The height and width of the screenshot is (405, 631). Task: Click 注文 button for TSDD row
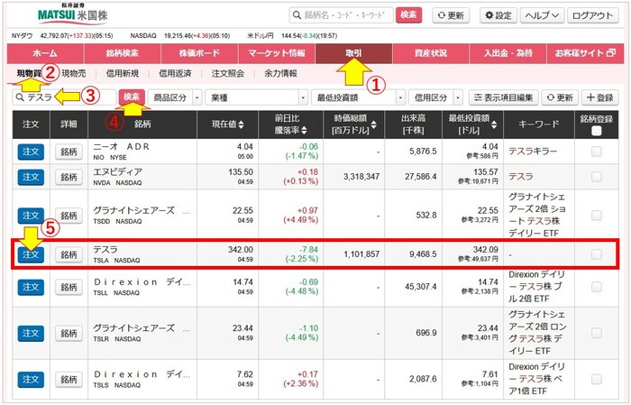tap(31, 216)
